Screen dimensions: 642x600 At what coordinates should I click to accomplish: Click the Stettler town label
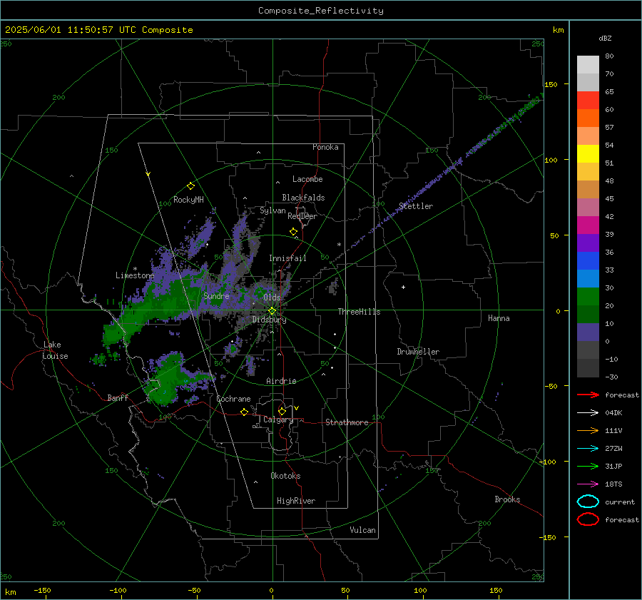[x=416, y=206]
